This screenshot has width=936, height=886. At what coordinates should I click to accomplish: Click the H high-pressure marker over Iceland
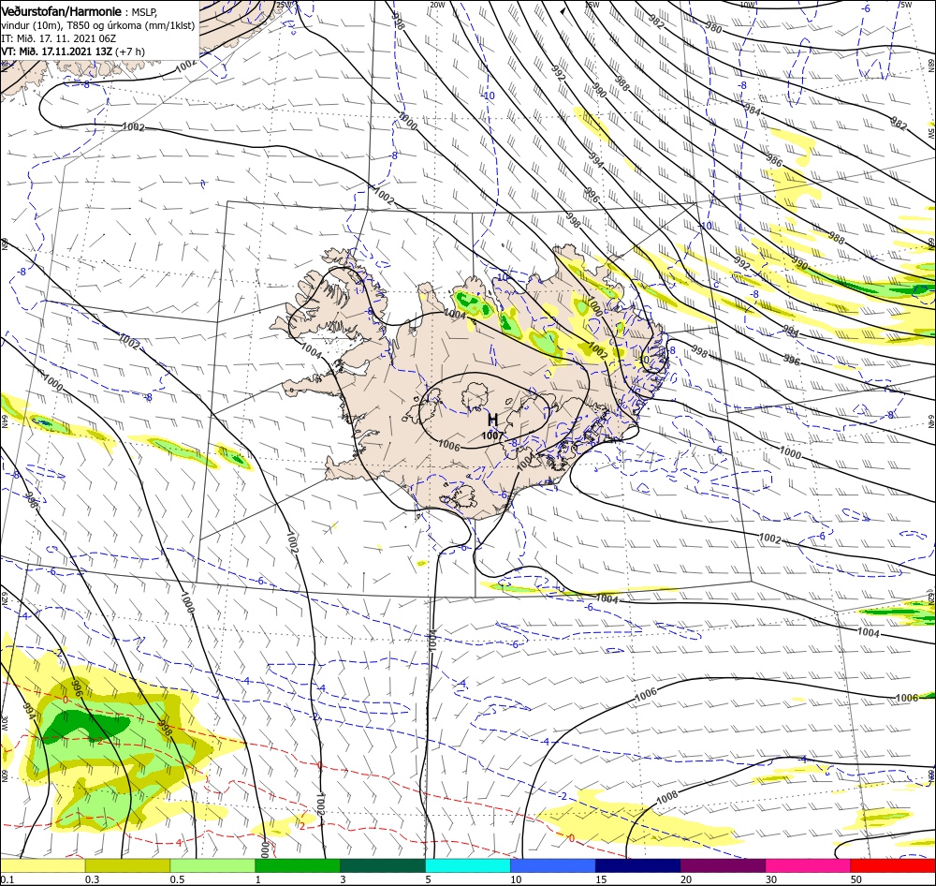[493, 420]
